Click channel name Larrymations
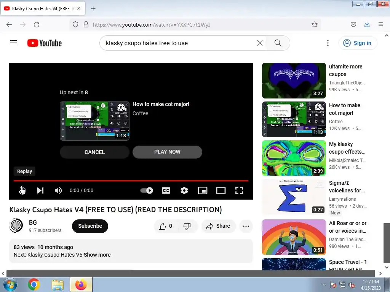The width and height of the screenshot is (390, 292). (x=342, y=199)
